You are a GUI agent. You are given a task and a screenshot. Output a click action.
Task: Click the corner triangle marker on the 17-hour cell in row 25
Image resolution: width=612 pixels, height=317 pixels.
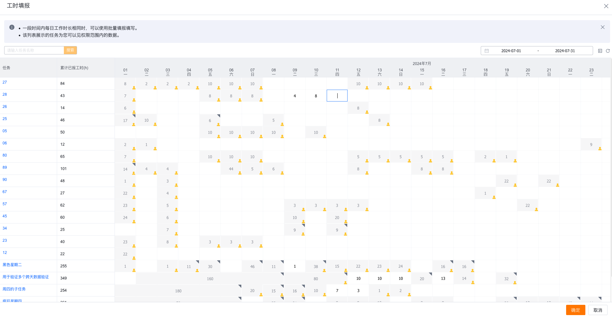coord(134,116)
